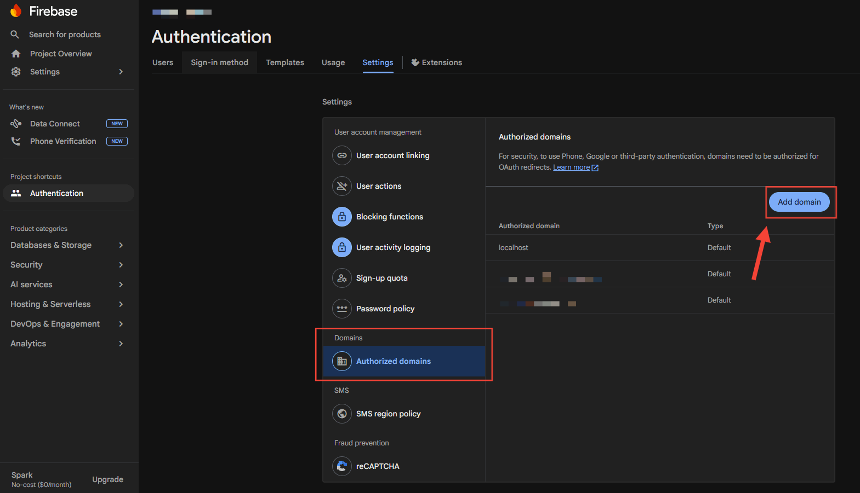Click the NEW badge next to Phone Verification
860x493 pixels.
[117, 141]
